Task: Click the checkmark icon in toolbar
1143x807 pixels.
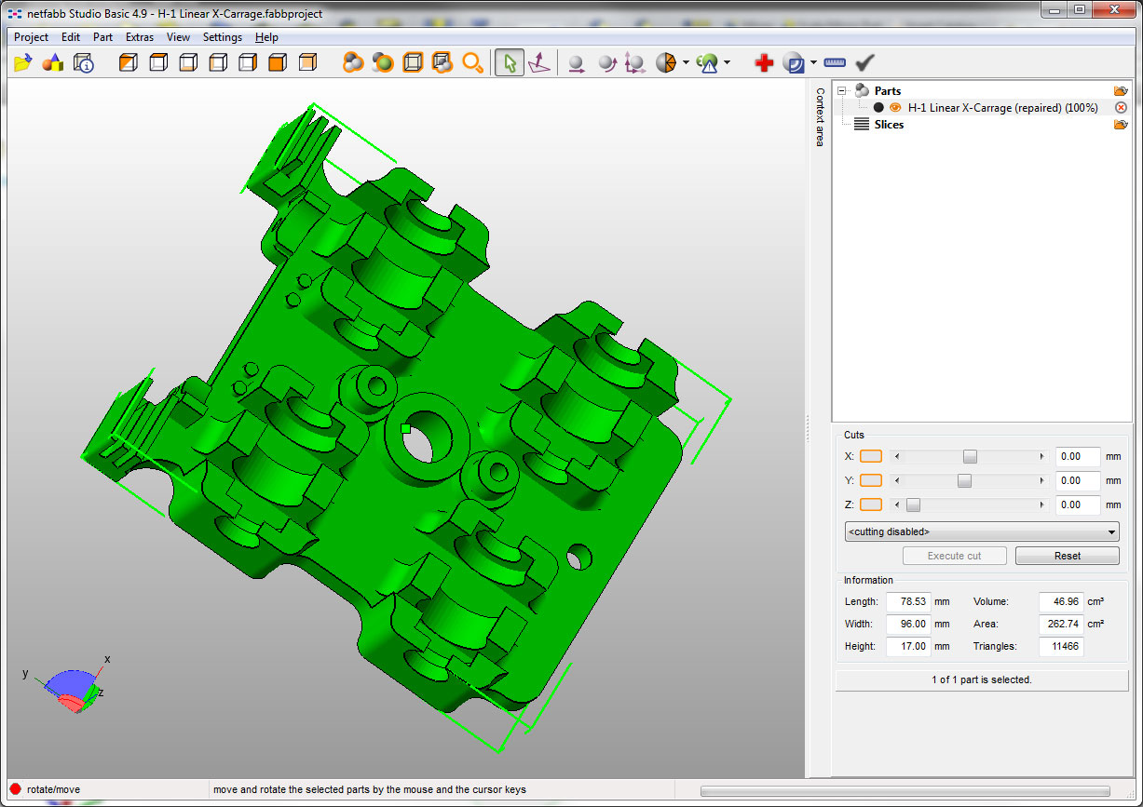Action: pos(865,63)
